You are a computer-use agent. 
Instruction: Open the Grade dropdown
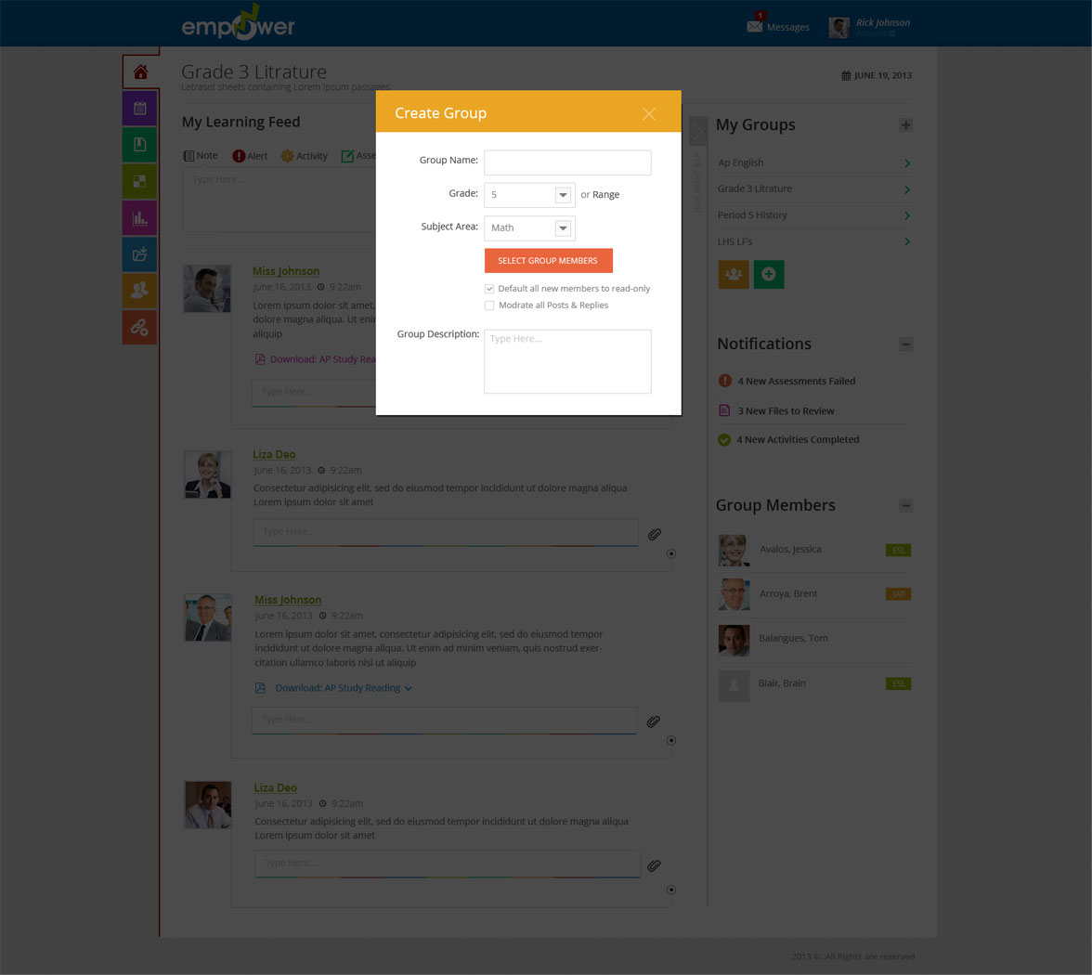click(563, 195)
